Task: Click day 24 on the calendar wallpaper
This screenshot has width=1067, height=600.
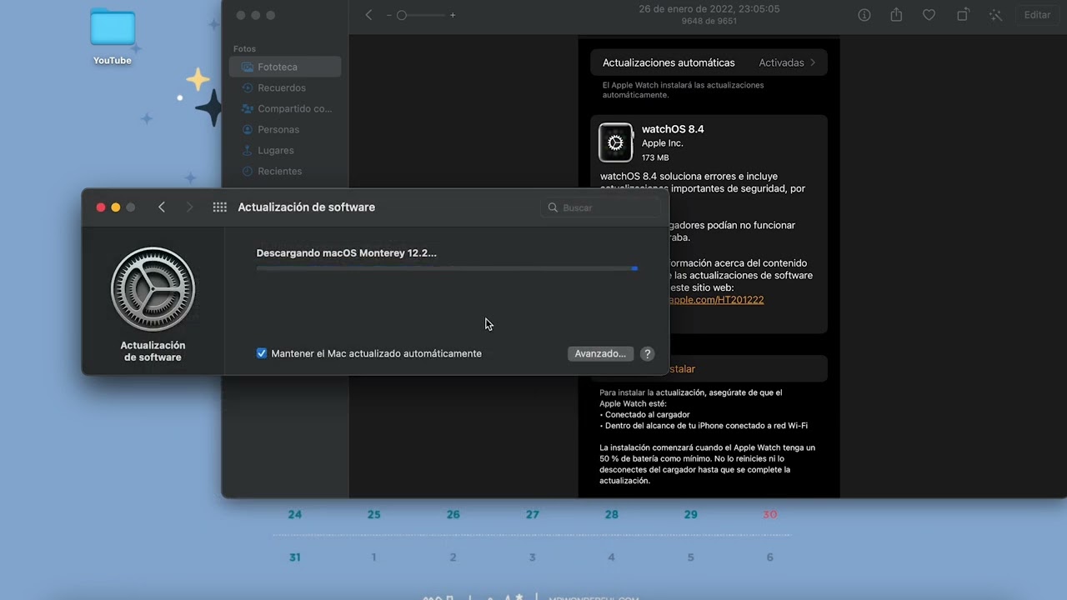Action: click(x=295, y=514)
